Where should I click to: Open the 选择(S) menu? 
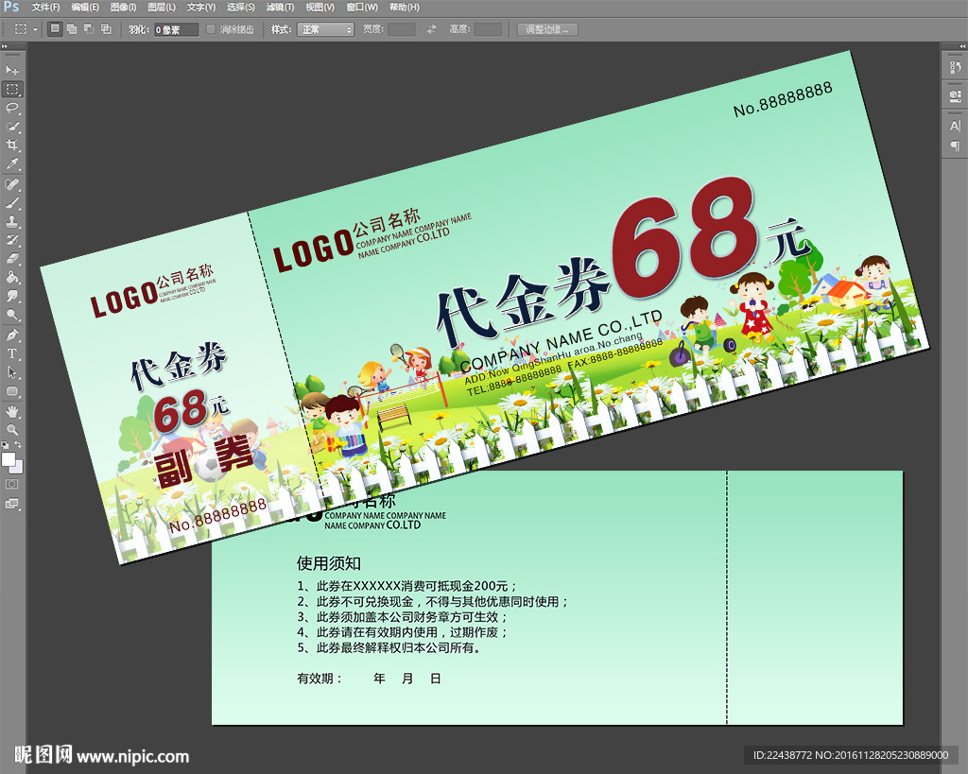coord(240,8)
